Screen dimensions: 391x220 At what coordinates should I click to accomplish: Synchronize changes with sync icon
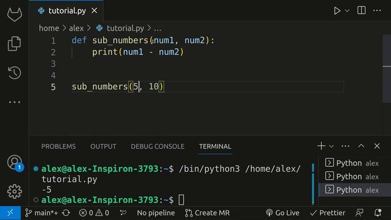coord(66,213)
